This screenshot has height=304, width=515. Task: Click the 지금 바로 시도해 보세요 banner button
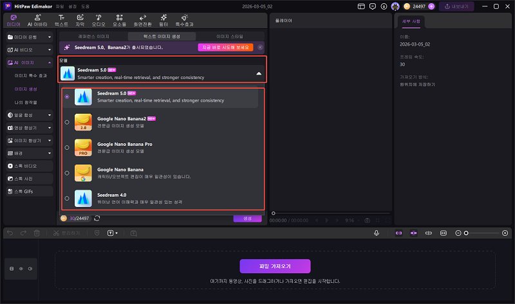(225, 48)
